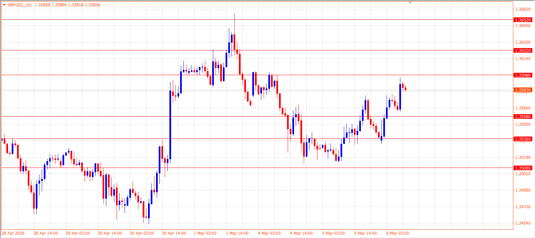Click price scale value 1.36300
This screenshot has height=238, width=535.
click(523, 42)
